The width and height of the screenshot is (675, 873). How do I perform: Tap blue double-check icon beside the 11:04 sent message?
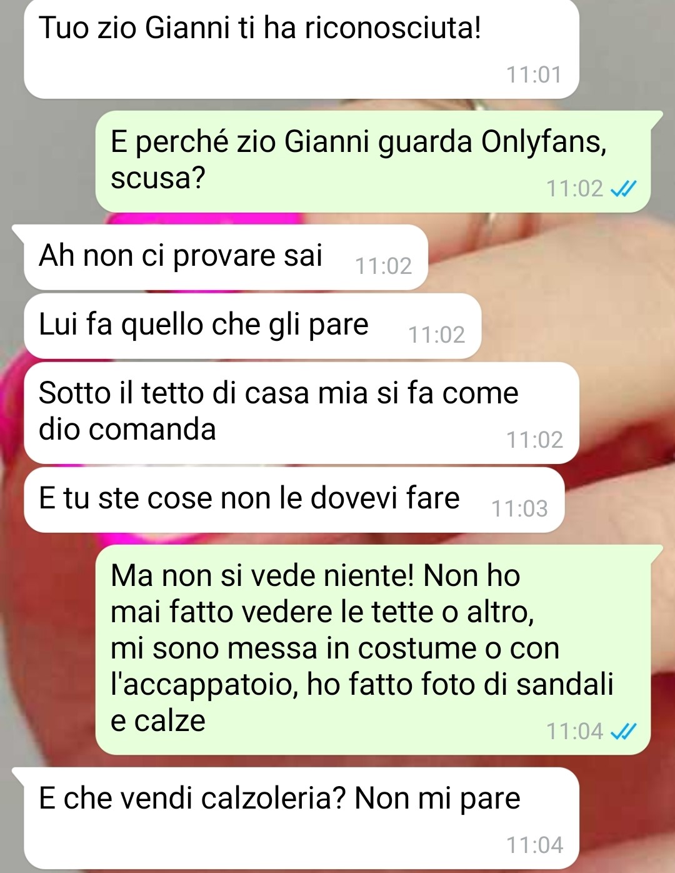(623, 731)
